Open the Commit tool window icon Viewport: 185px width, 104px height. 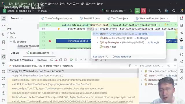[3, 26]
